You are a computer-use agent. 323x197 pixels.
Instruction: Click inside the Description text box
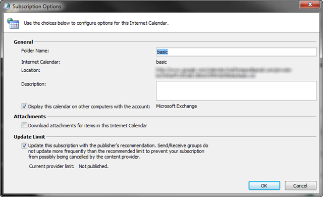(x=236, y=90)
